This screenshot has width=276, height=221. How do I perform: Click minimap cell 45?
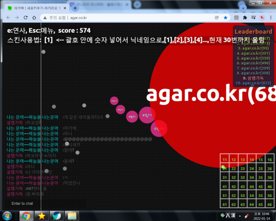click(261, 185)
